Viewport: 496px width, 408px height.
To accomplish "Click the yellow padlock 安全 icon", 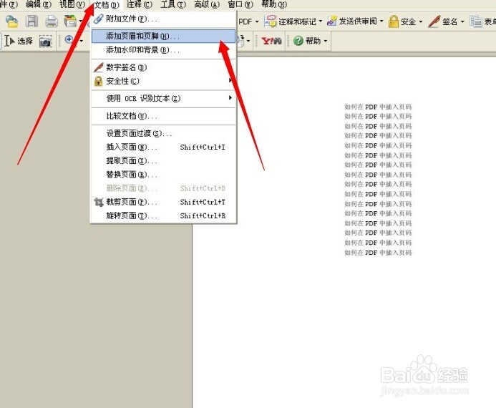I will tap(393, 21).
